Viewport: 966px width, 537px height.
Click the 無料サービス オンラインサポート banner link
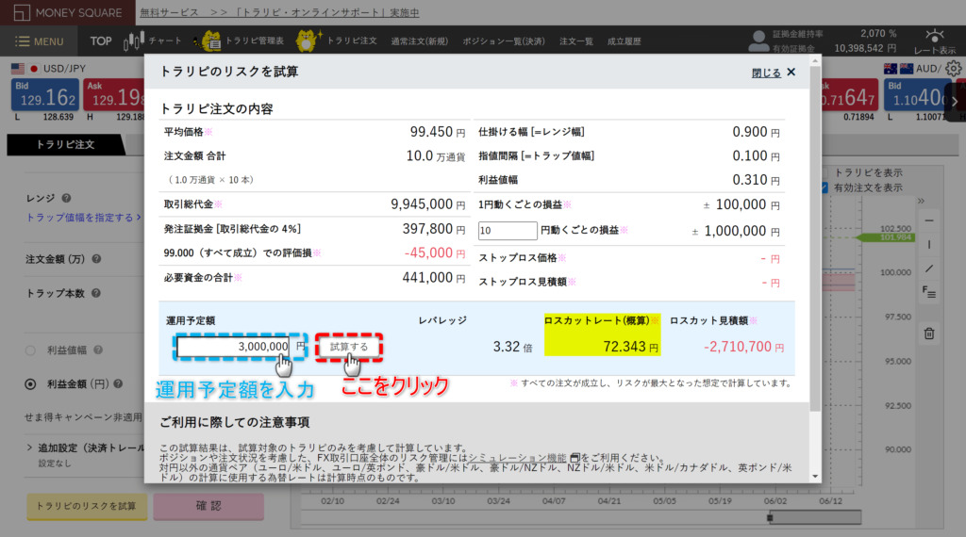279,12
